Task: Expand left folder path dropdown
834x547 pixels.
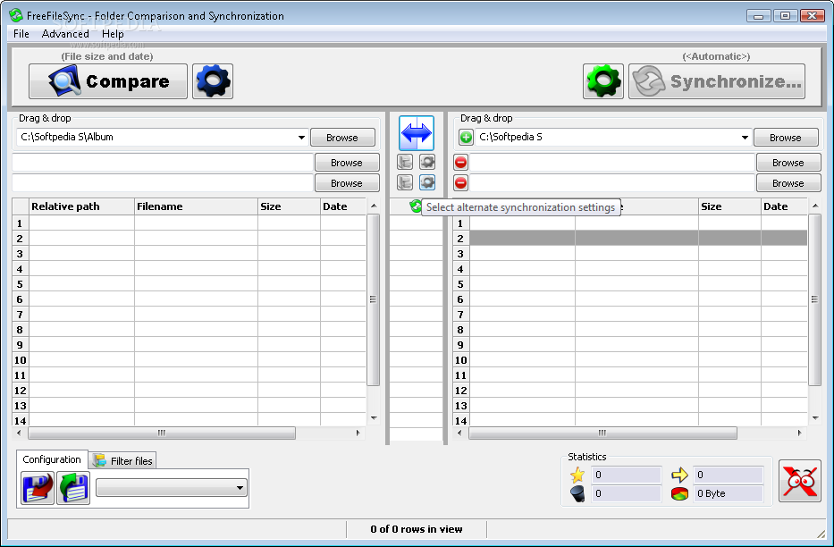Action: tap(301, 137)
